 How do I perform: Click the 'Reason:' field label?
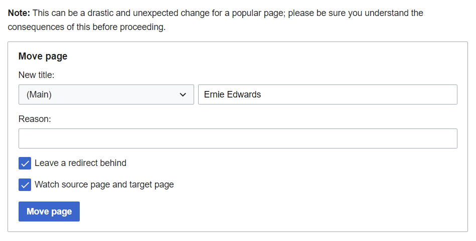coord(35,119)
